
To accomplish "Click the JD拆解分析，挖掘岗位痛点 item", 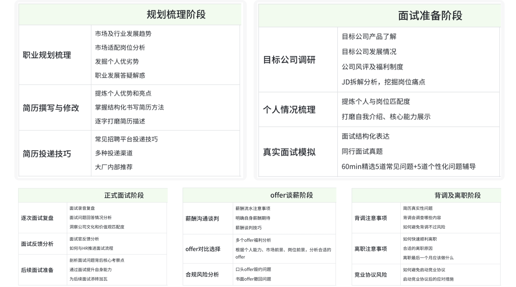I will 383,82.
